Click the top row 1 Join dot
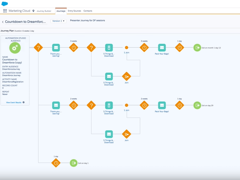 pyautogui.click(x=127, y=48)
